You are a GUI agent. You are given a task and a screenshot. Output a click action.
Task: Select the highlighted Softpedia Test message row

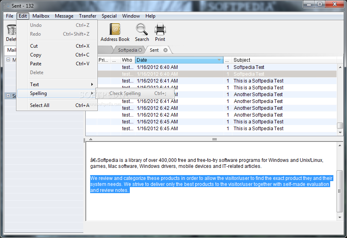click(x=211, y=74)
